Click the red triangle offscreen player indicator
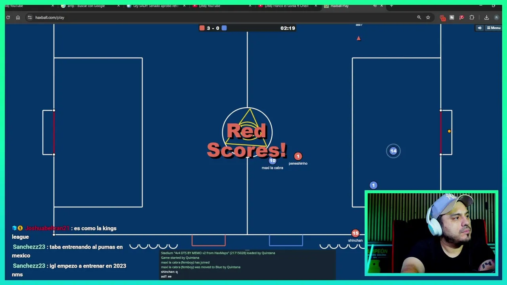This screenshot has height=285, width=507. point(358,38)
